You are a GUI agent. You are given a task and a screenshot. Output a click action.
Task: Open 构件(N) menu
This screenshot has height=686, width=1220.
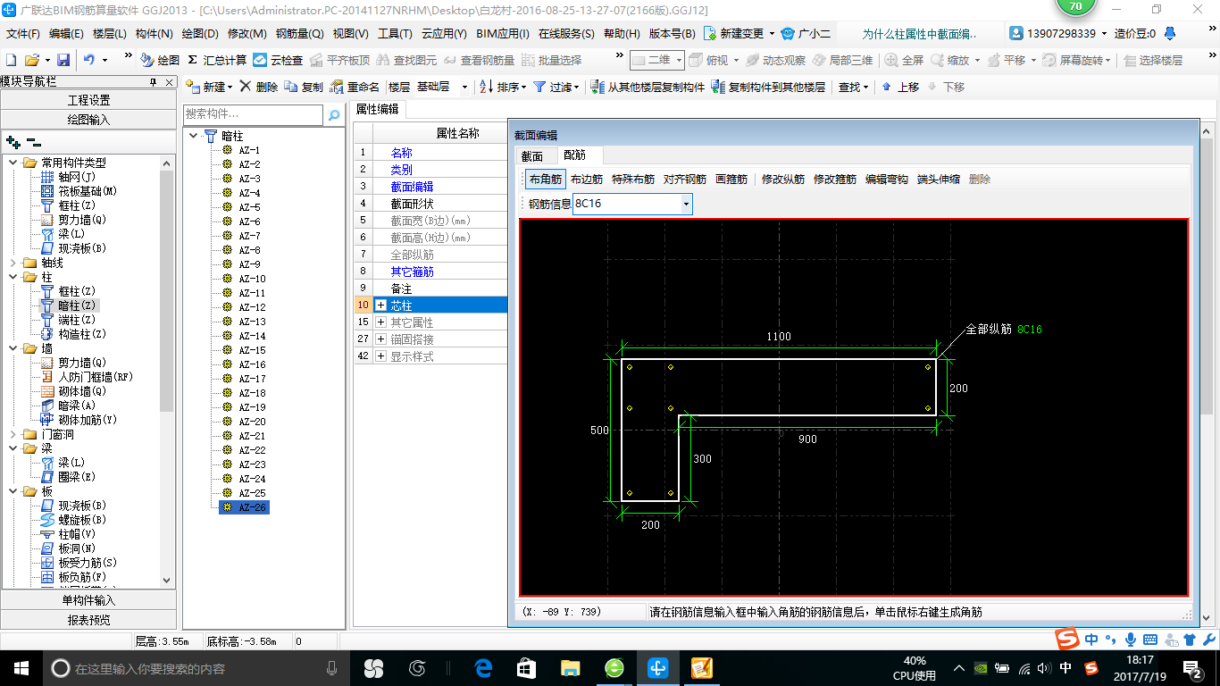tap(154, 34)
